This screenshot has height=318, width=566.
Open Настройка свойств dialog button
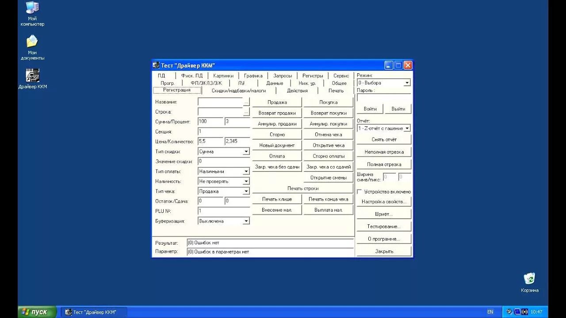coord(384,201)
